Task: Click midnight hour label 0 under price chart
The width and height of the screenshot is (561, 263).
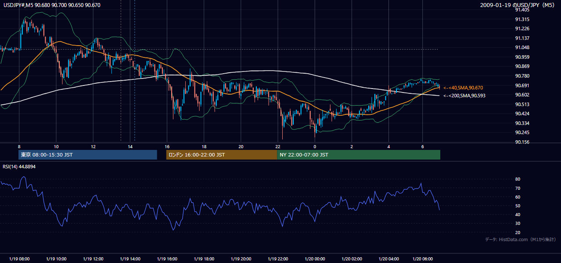Action: [x=315, y=146]
